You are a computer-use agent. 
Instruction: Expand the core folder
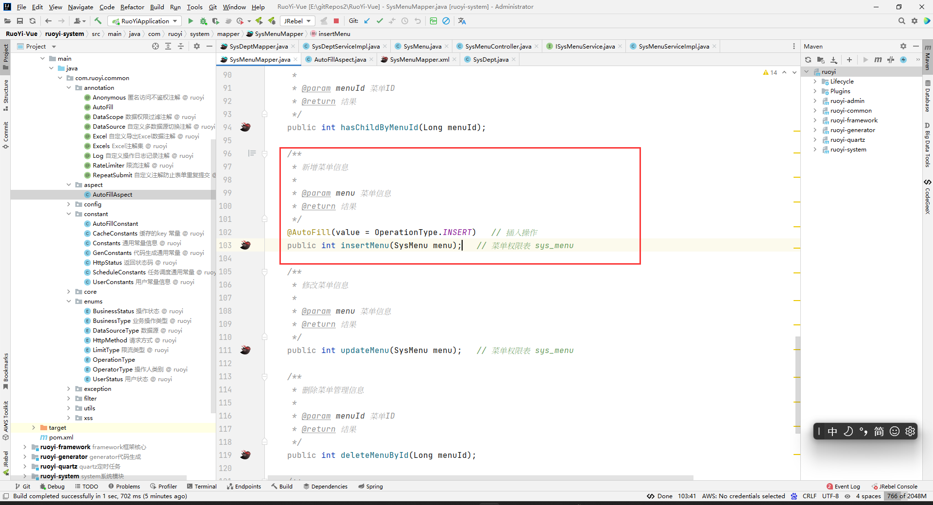pos(69,292)
